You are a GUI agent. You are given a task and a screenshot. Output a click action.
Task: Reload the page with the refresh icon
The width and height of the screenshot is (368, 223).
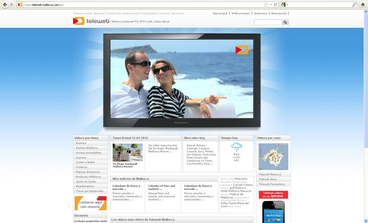tap(275, 5)
